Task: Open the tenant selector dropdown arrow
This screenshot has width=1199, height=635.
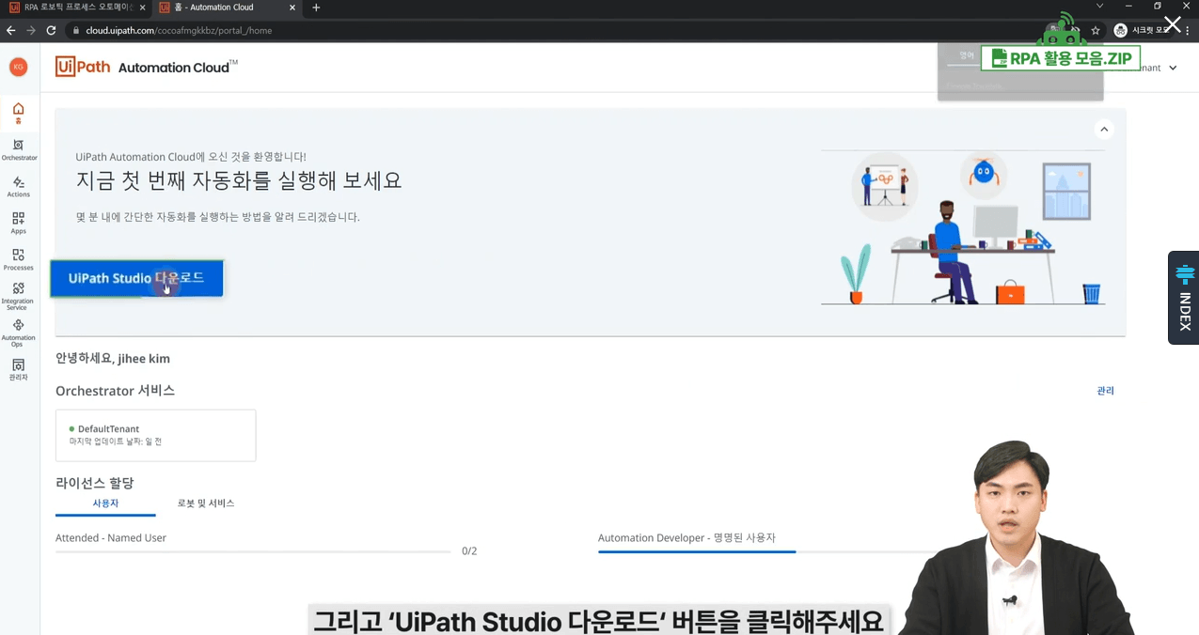Action: coord(1173,68)
